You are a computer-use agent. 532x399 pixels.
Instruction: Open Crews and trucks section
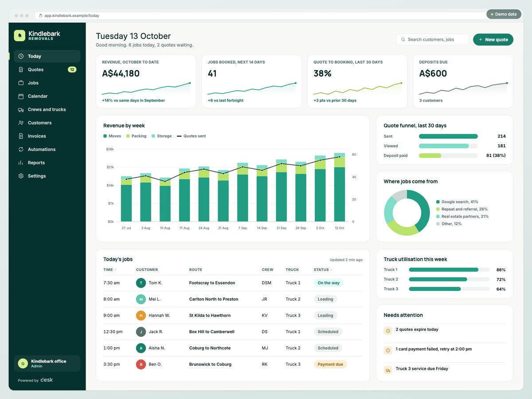click(x=47, y=110)
